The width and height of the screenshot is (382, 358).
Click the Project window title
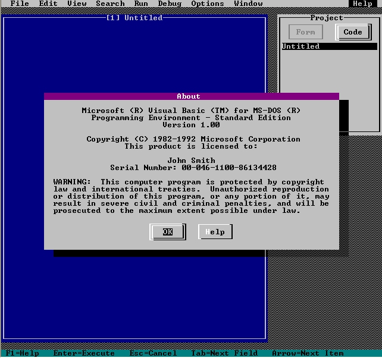click(327, 17)
